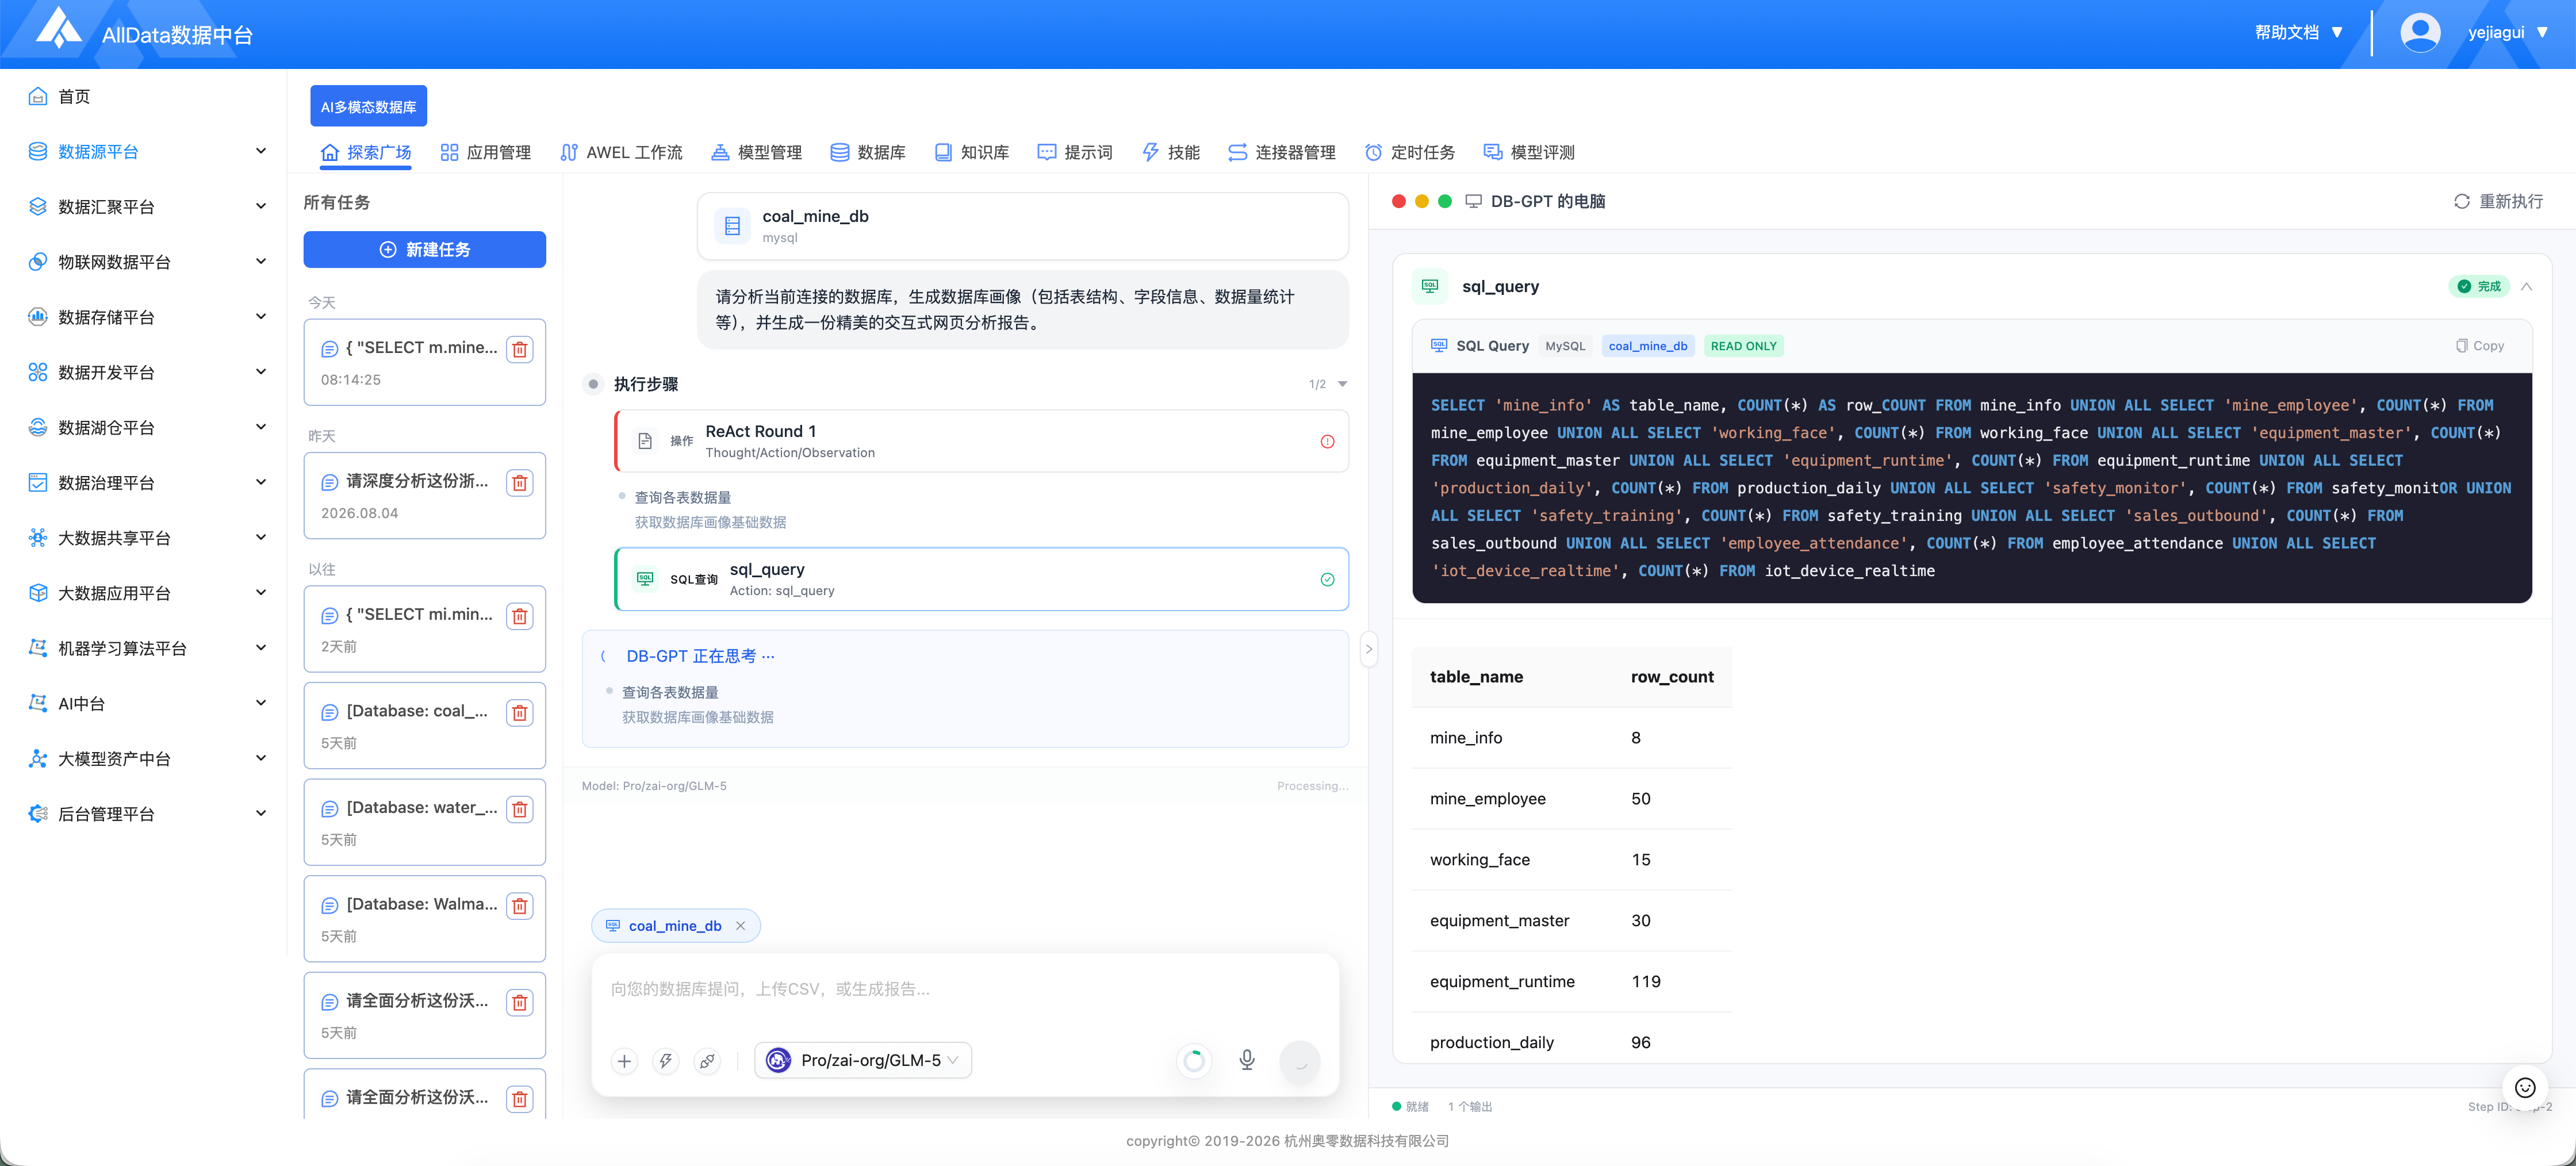Click the chat message input field
The width and height of the screenshot is (2576, 1166).
click(x=965, y=989)
